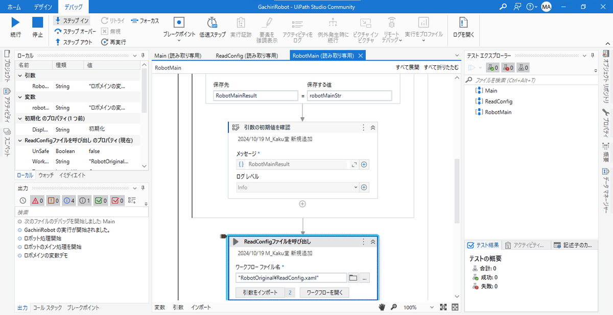Toggle timestamp clock in output panel

point(22,200)
